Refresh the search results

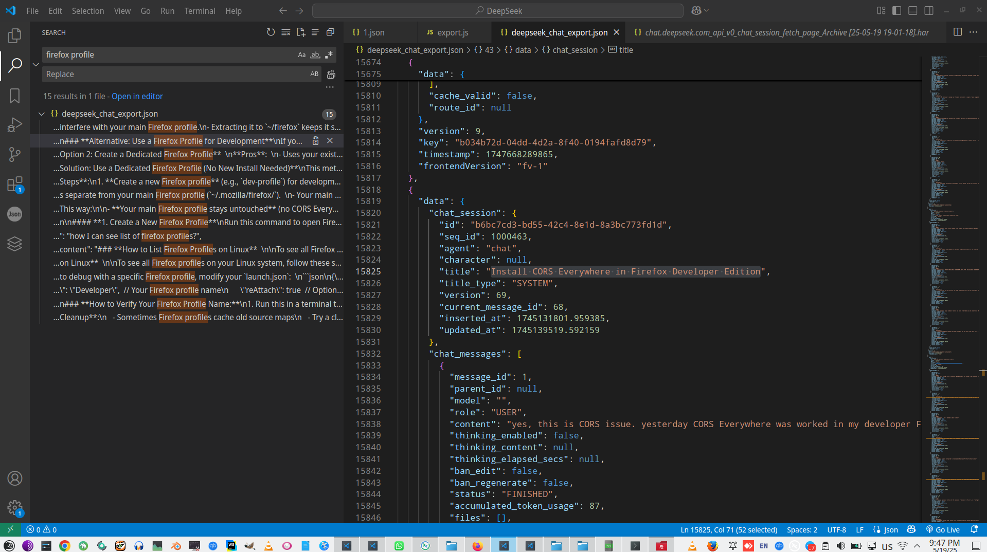coord(271,32)
